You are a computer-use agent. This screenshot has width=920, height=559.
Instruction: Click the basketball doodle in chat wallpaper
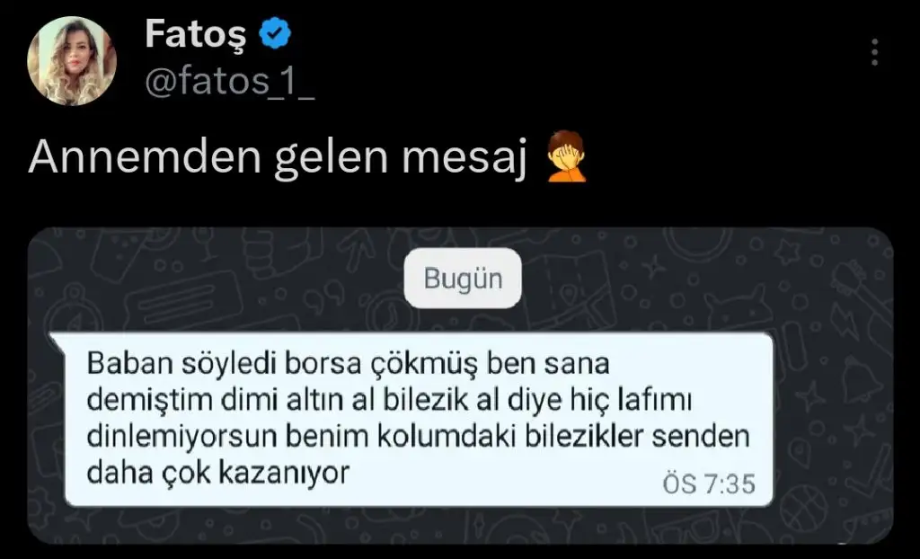pyautogui.click(x=803, y=509)
